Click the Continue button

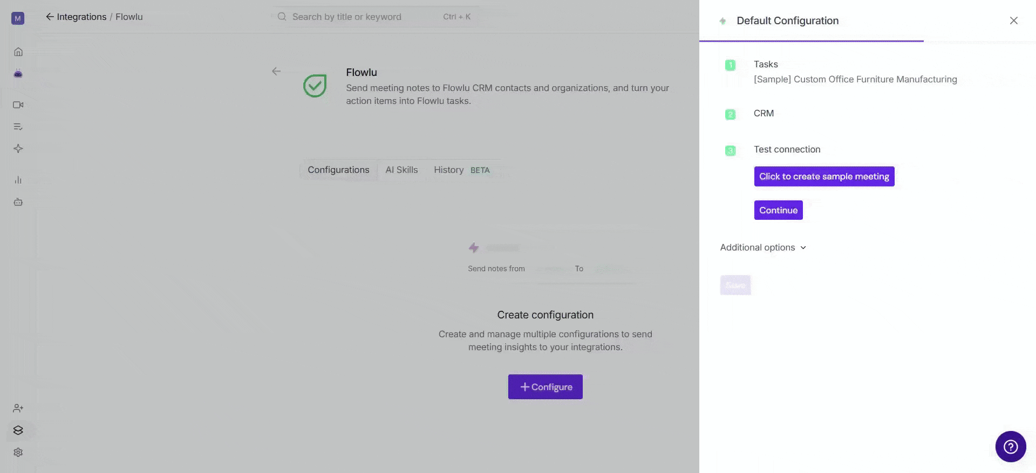click(778, 210)
